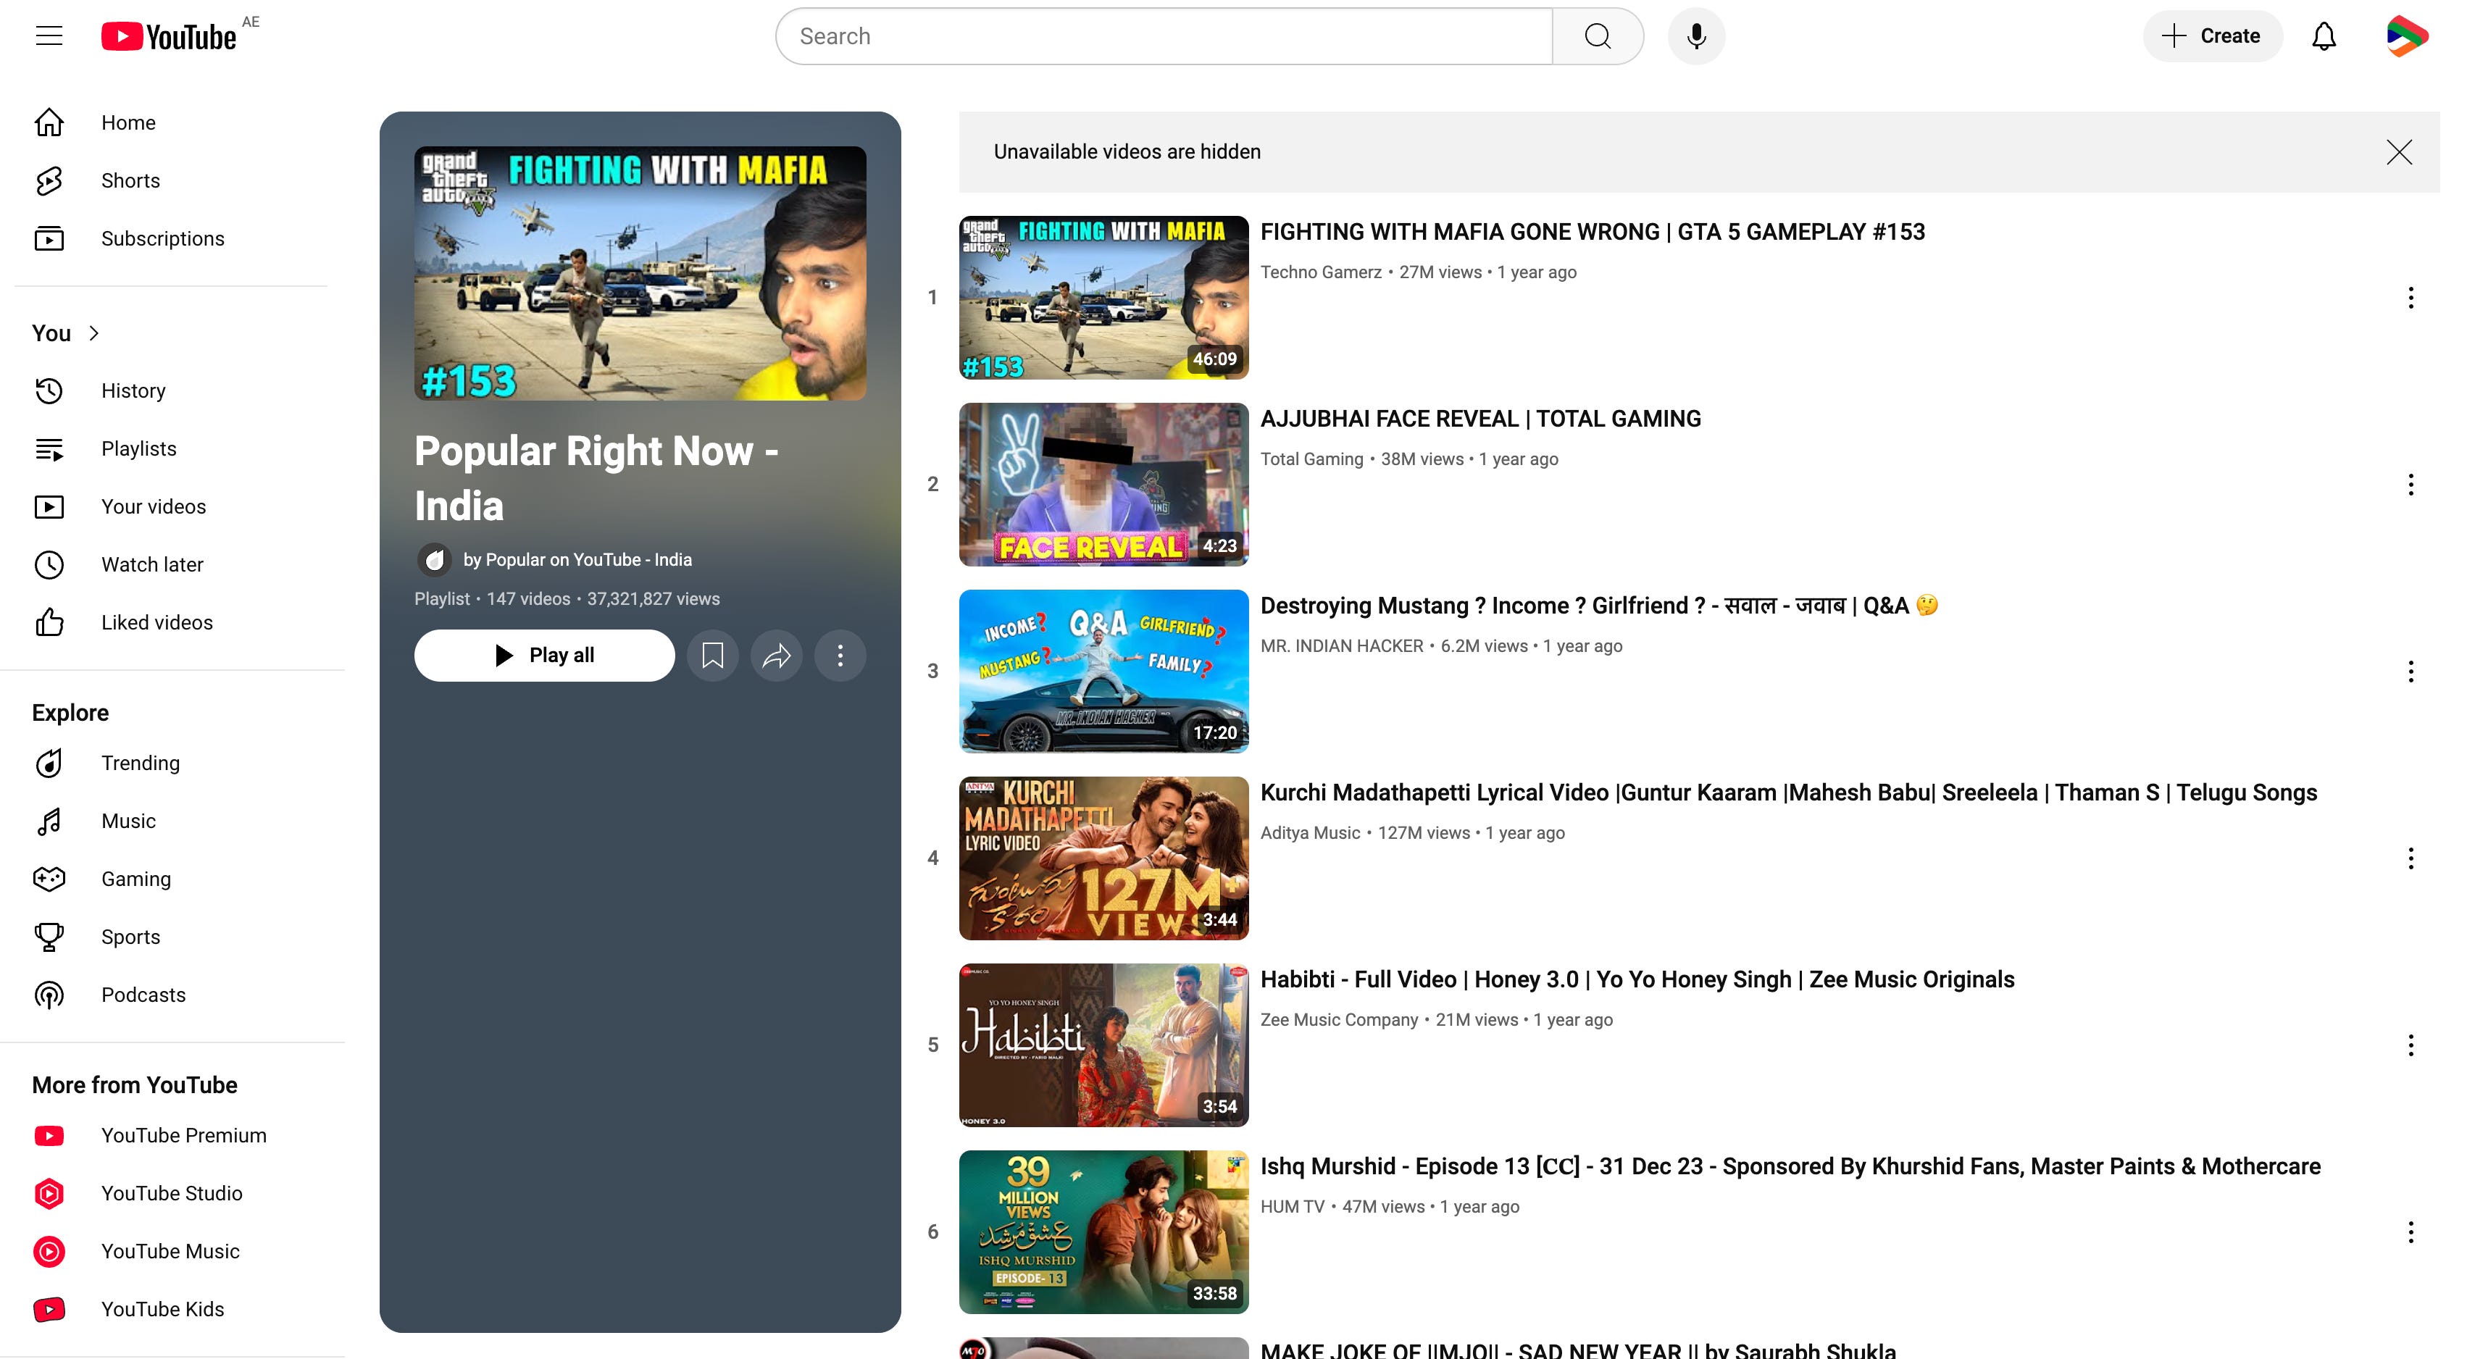
Task: Go to Subscriptions in sidebar
Action: point(162,238)
